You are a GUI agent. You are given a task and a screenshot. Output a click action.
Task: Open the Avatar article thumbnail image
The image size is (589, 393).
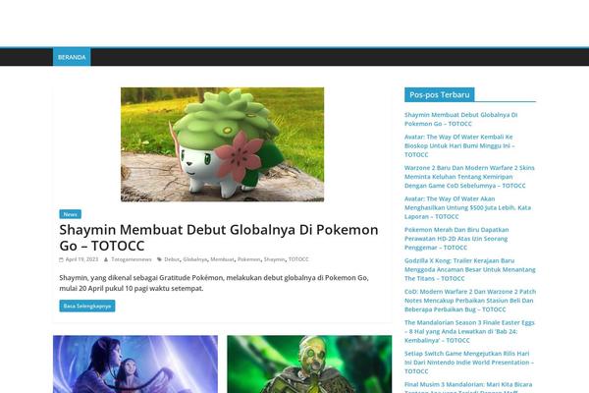[135, 364]
